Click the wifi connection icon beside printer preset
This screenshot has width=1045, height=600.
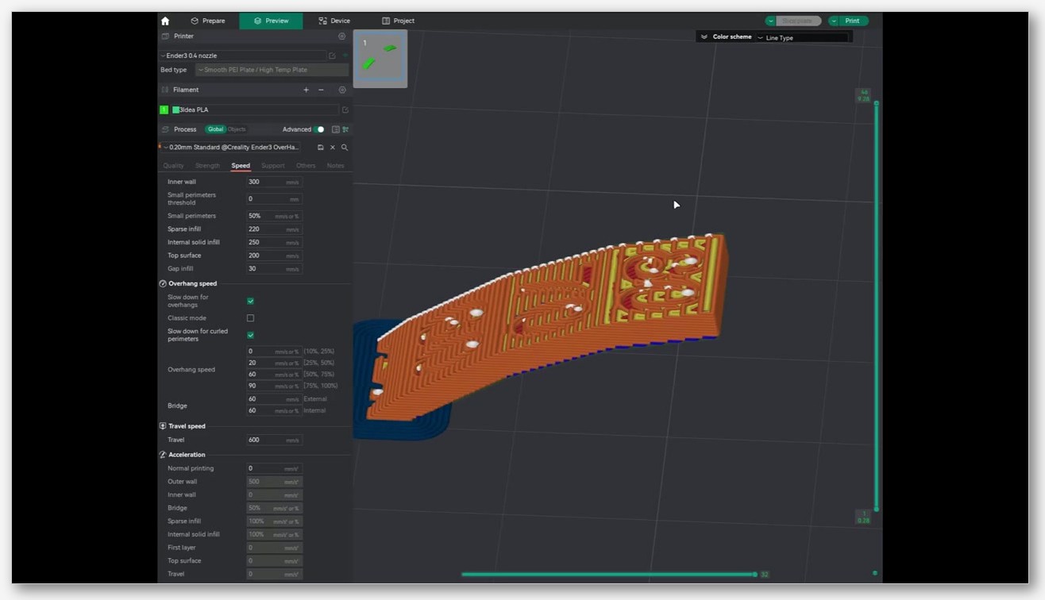coord(345,56)
